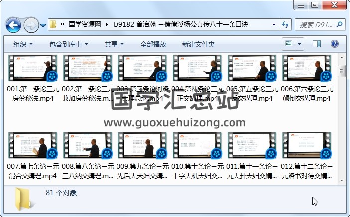
Task: Minimize the Explorer window
Action: (301, 5)
